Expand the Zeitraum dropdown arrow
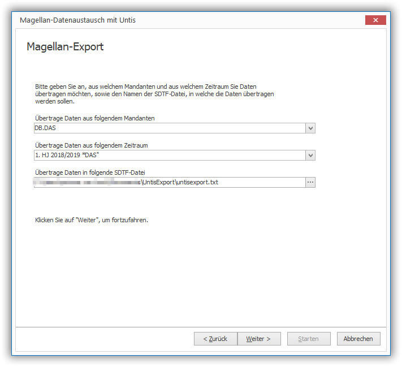This screenshot has width=402, height=367. (x=310, y=156)
